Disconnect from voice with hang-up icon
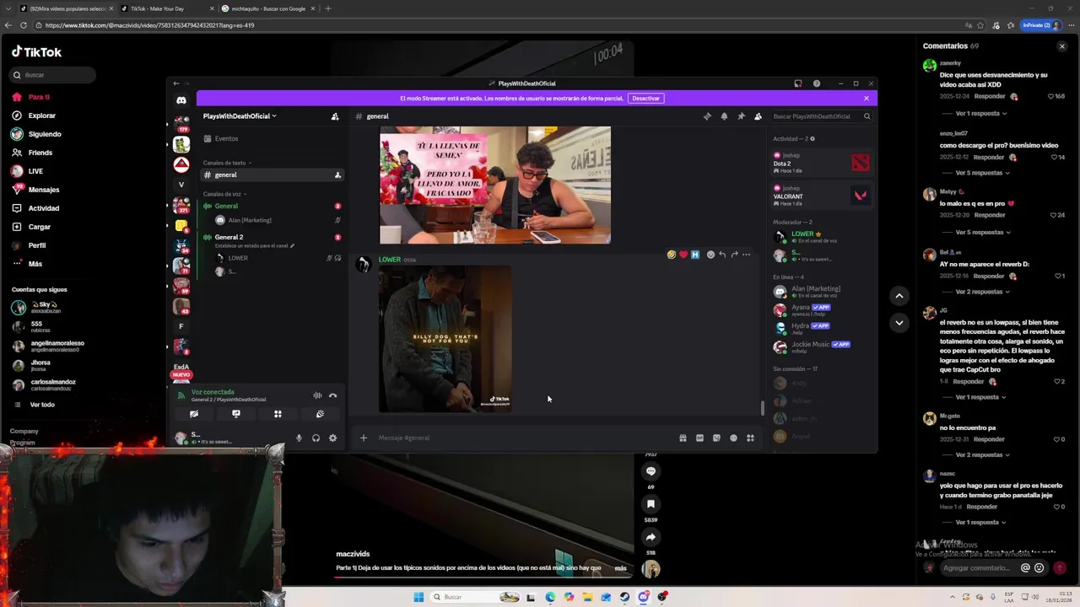Screen dimensions: 1080x607 [332, 395]
